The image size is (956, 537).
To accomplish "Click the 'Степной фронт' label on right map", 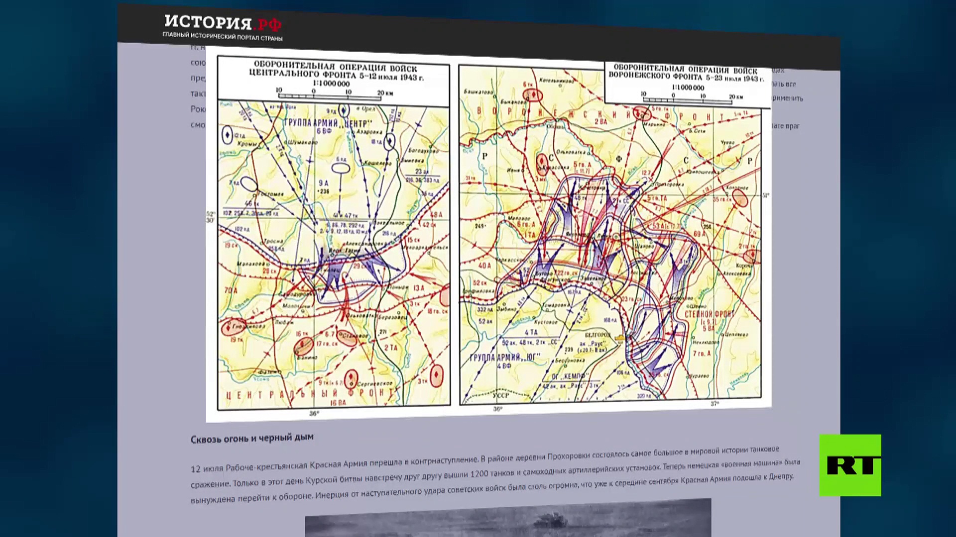I will (x=709, y=314).
